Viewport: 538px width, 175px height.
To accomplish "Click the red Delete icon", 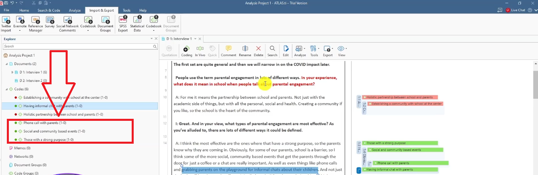I will [x=259, y=48].
